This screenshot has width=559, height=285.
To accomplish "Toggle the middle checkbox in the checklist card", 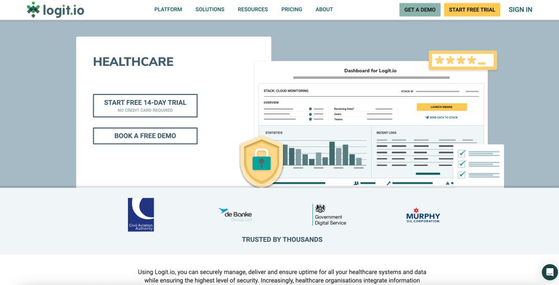I will (x=462, y=164).
